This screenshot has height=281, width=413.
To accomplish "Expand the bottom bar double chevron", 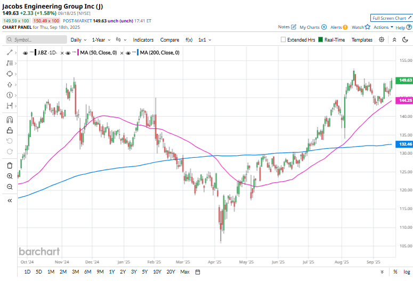I will tap(382, 272).
